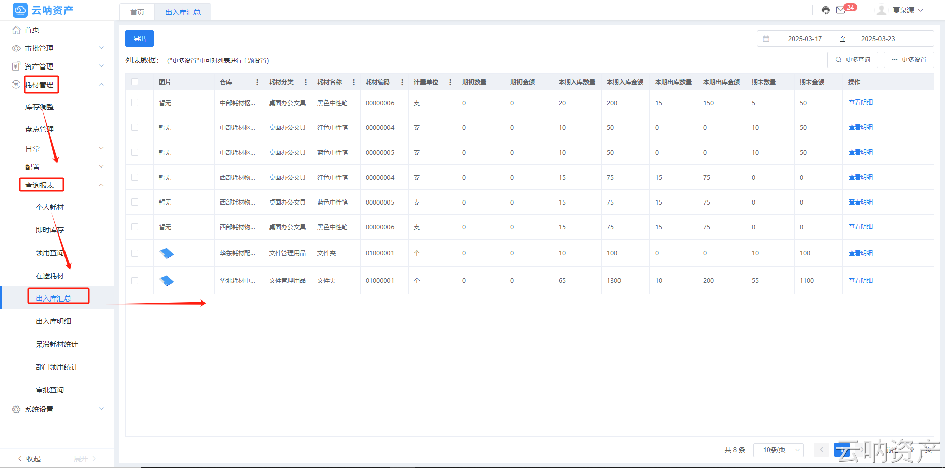This screenshot has width=945, height=468.
Task: Check the 西部 蓝色中性笔 row checkbox
Action: pyautogui.click(x=135, y=202)
